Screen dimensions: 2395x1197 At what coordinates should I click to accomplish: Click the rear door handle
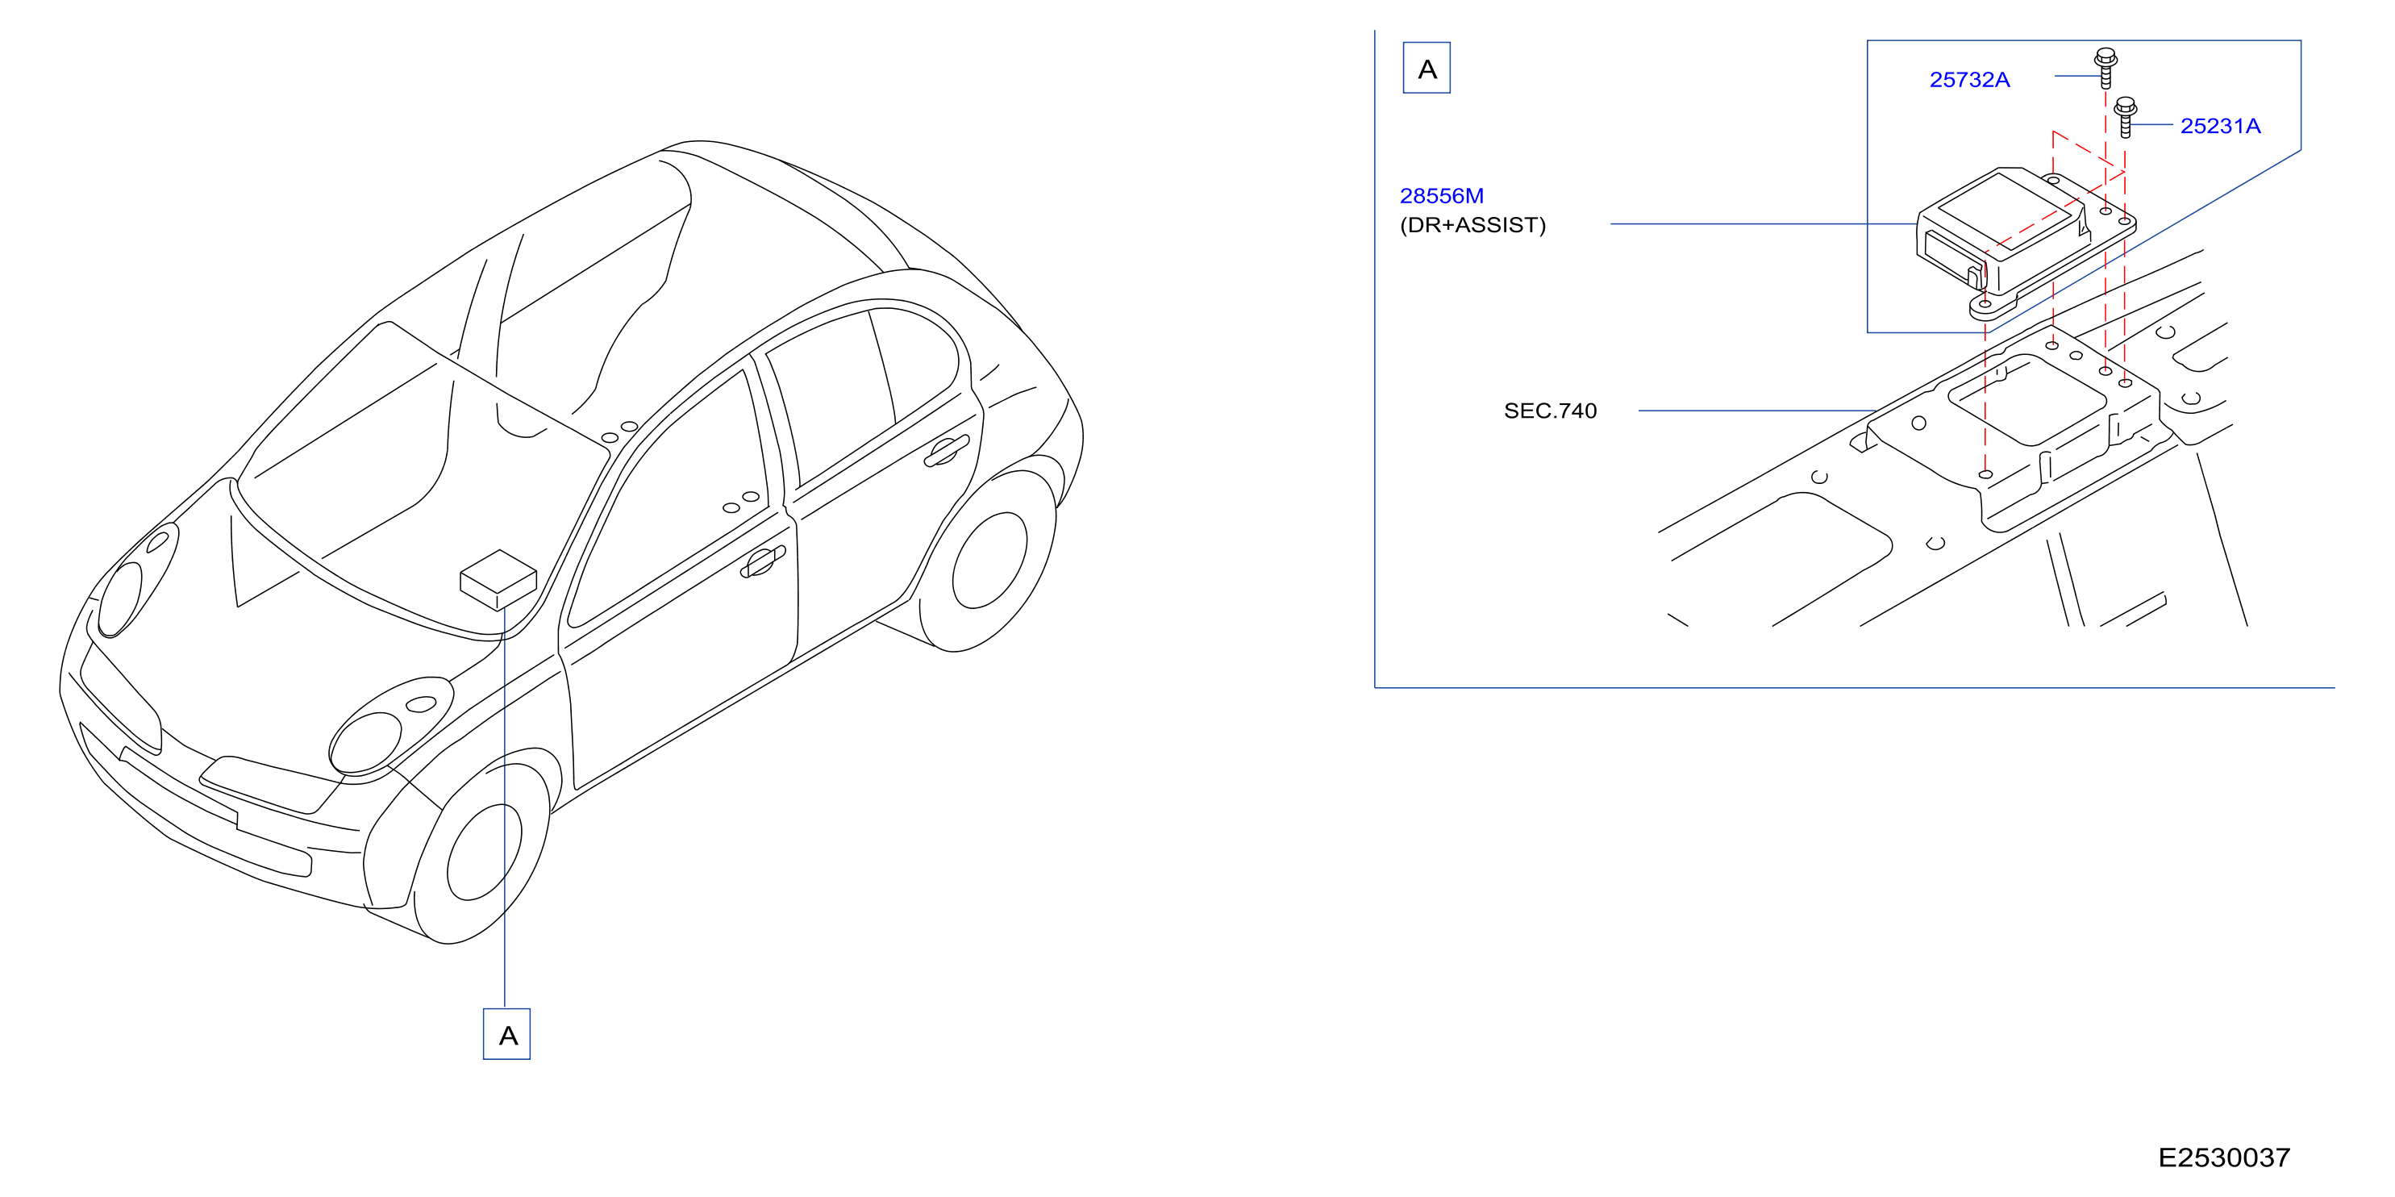pyautogui.click(x=946, y=450)
